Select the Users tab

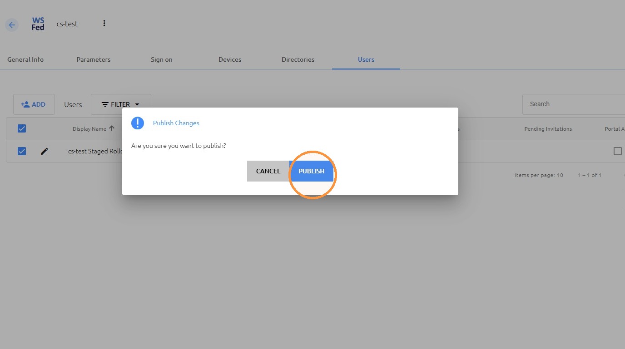point(366,59)
